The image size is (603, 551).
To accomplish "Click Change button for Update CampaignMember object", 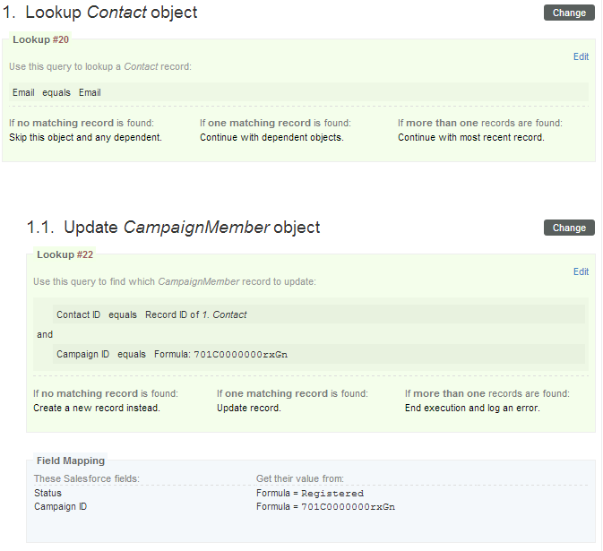I will click(569, 228).
